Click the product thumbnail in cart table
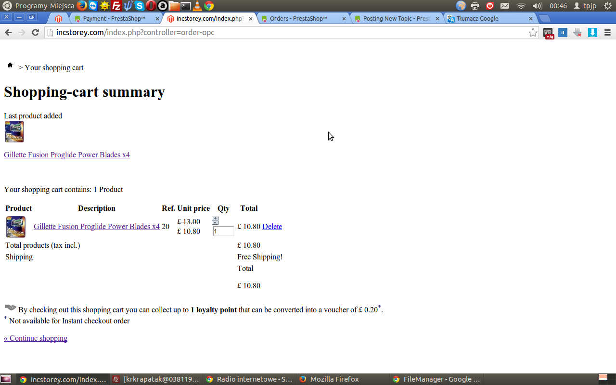 point(16,227)
